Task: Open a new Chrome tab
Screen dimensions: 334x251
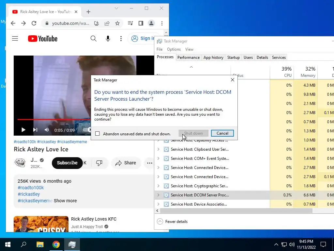Action: tap(88, 12)
